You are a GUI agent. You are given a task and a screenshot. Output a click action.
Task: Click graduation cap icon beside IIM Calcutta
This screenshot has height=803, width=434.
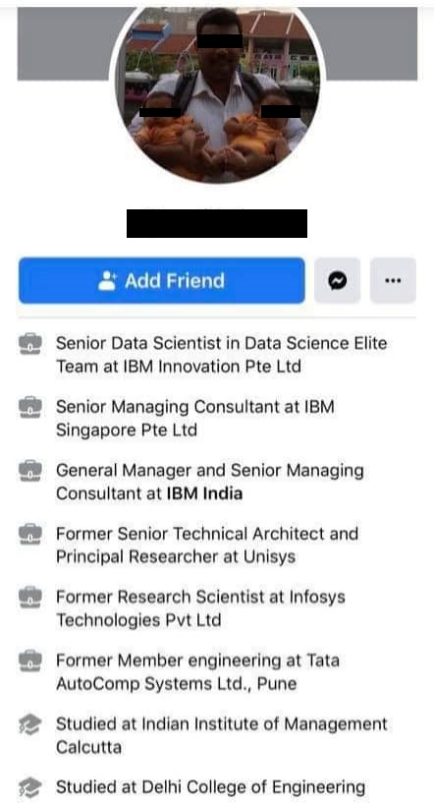30,724
